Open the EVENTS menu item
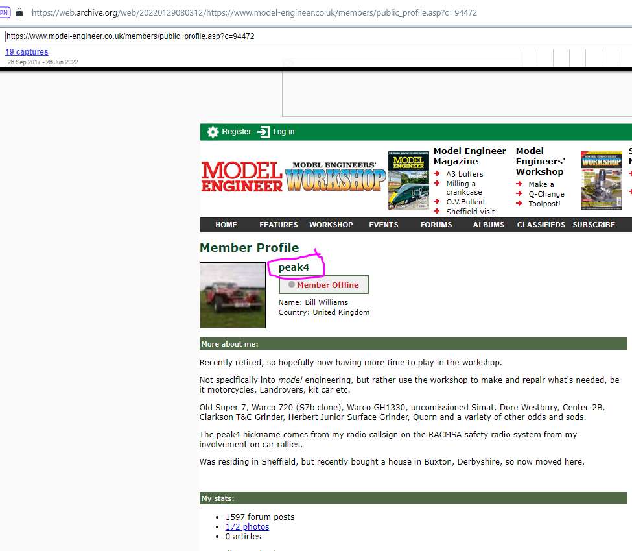 (x=383, y=225)
